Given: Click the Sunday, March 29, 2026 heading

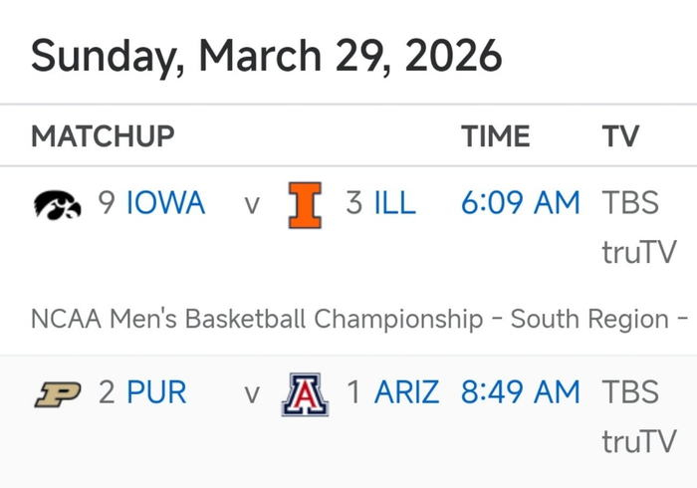Looking at the screenshot, I should pyautogui.click(x=266, y=55).
